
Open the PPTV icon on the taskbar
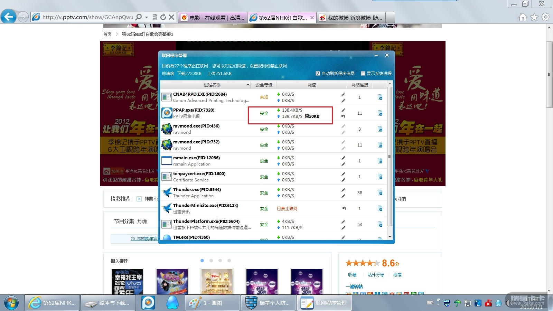point(148,303)
